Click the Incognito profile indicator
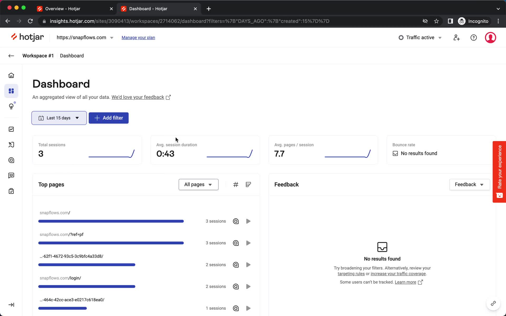 click(x=473, y=21)
